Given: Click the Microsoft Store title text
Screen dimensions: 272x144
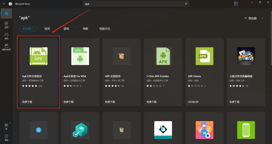Looking at the screenshot, I should [22, 4].
